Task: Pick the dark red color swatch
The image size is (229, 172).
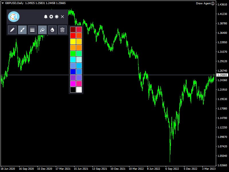Action: coord(73,30)
